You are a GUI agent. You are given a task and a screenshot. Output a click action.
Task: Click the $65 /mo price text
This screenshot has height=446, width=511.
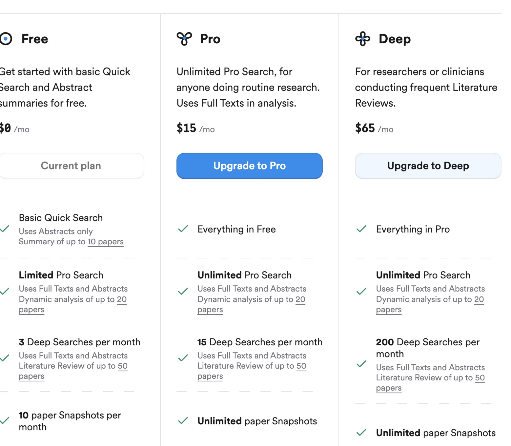click(x=374, y=128)
